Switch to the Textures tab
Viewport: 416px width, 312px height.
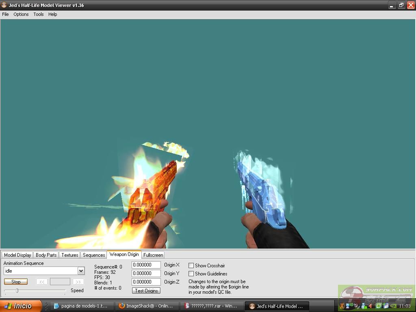[69, 255]
